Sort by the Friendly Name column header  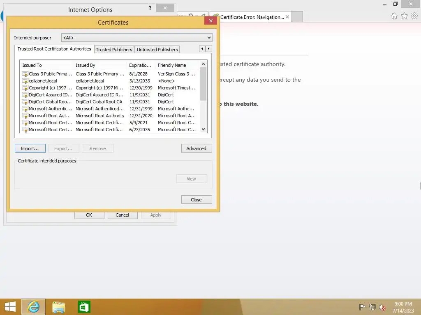tap(178, 65)
